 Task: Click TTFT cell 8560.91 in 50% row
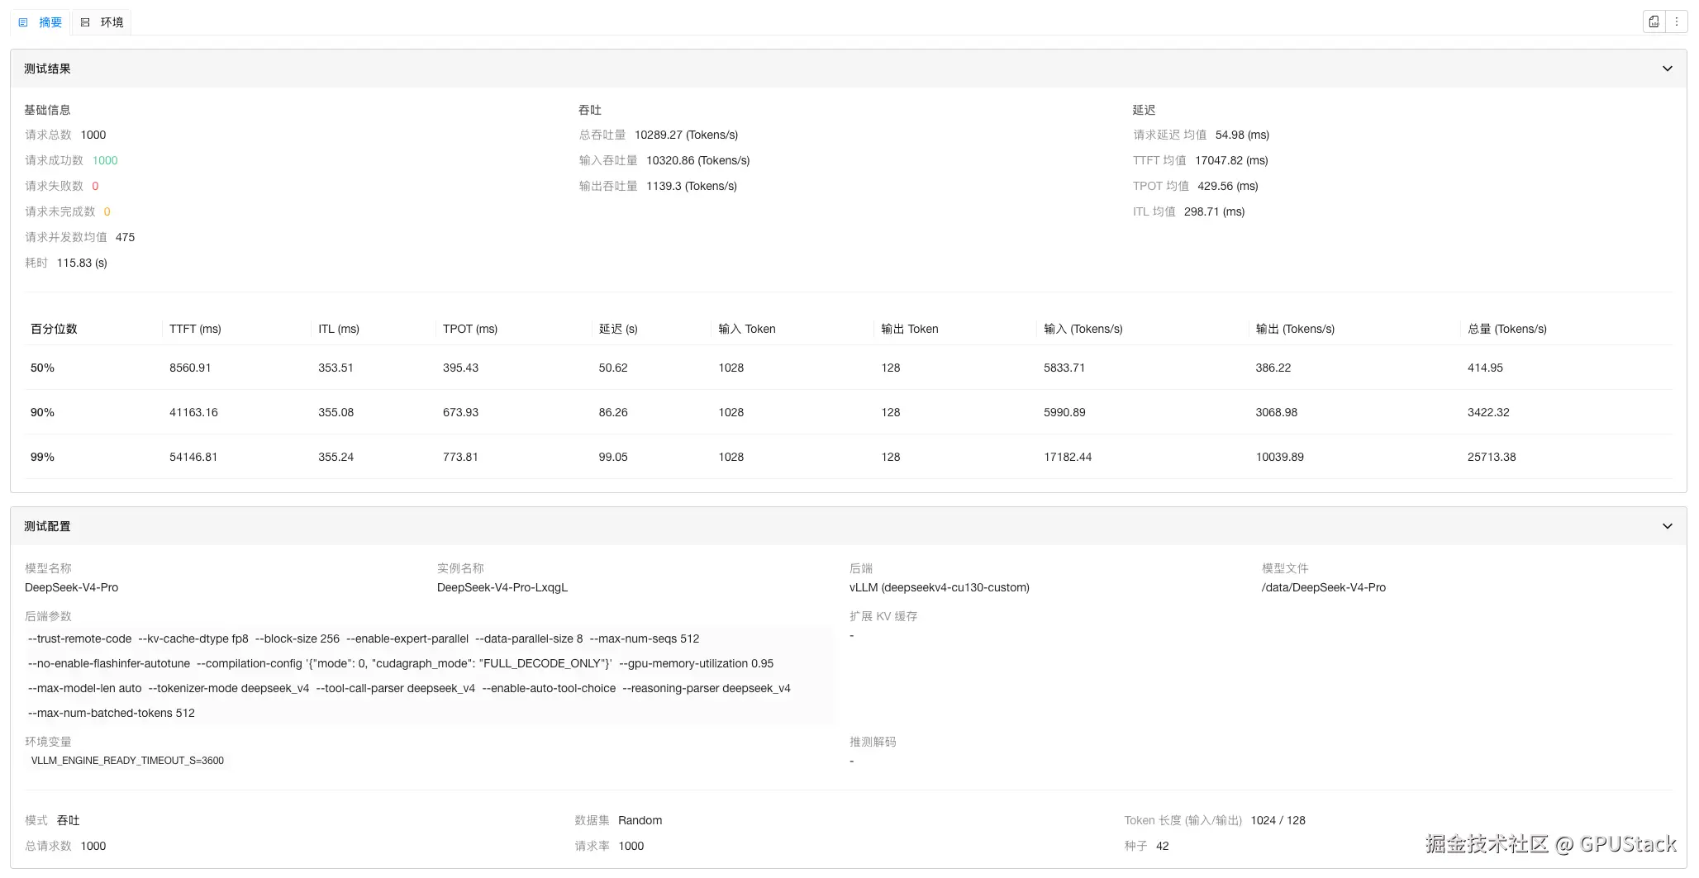[190, 368]
